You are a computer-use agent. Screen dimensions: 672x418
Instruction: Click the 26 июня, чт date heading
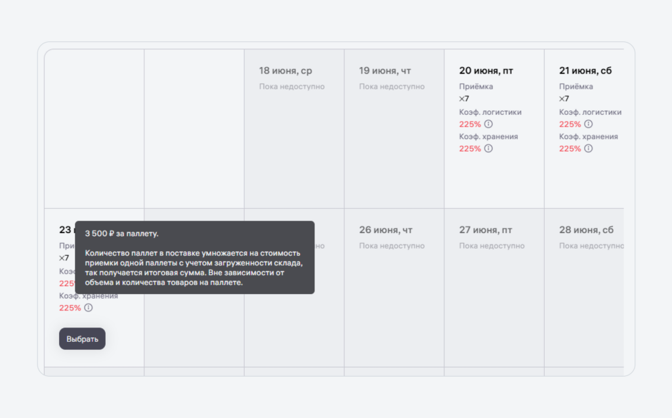[x=386, y=230]
